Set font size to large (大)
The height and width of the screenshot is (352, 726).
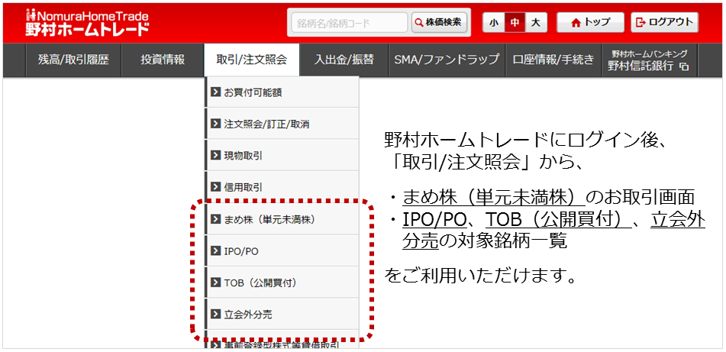pyautogui.click(x=536, y=22)
